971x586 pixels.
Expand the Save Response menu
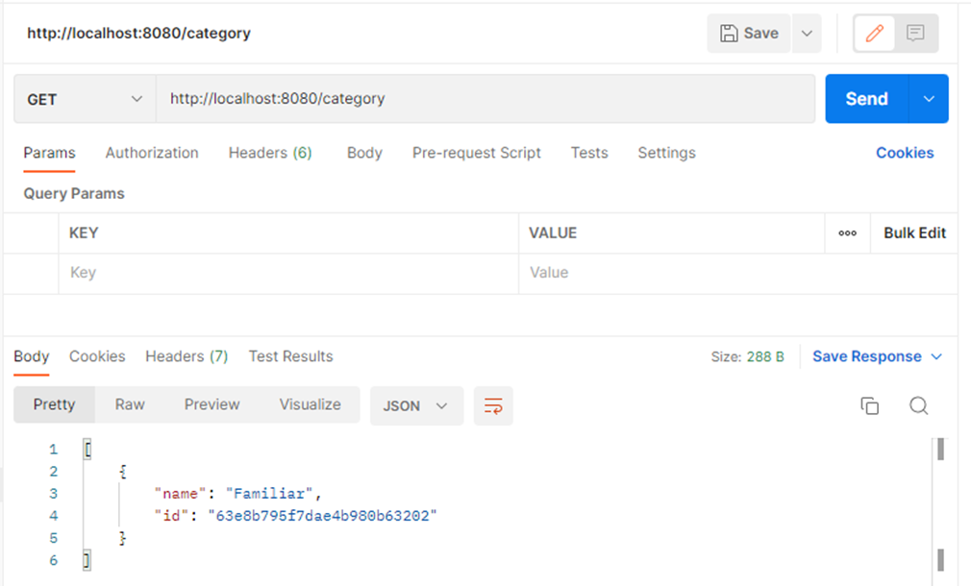pyautogui.click(x=877, y=356)
